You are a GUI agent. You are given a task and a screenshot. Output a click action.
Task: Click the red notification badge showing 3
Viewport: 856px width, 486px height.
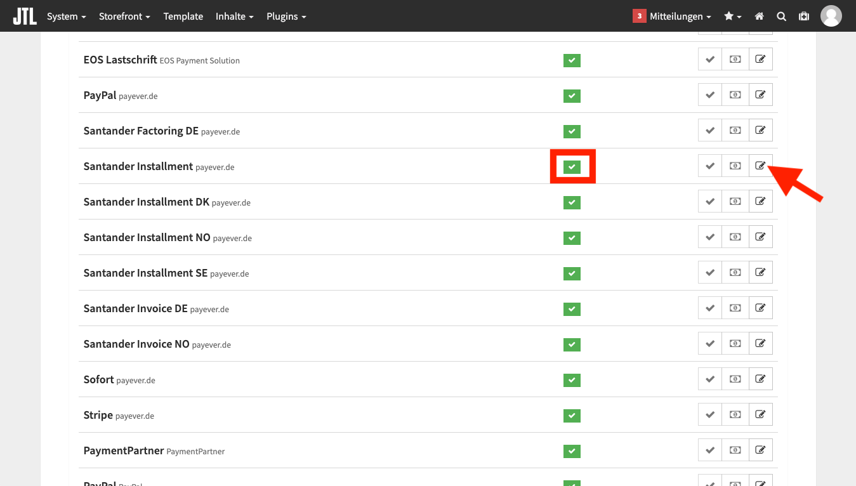[x=639, y=16]
